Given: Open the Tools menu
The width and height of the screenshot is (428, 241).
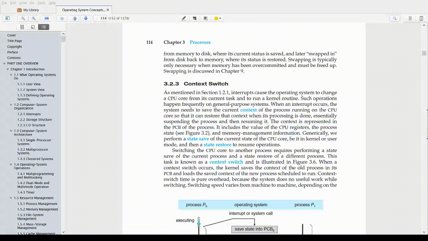Looking at the screenshot, I should (41, 3).
